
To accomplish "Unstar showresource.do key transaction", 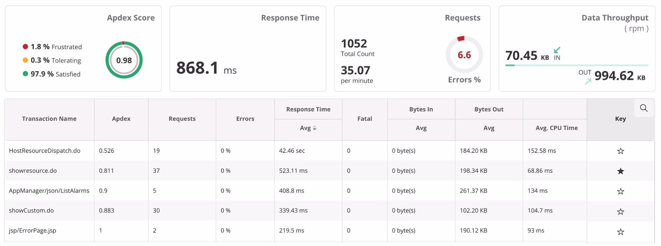I will click(620, 171).
